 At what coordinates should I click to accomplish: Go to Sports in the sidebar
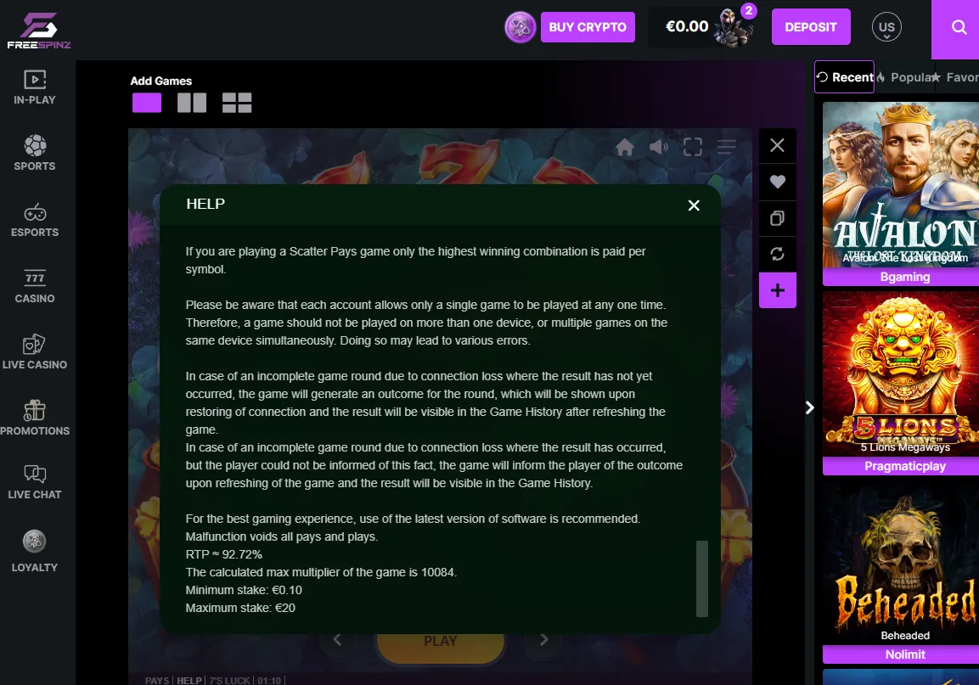tap(35, 153)
